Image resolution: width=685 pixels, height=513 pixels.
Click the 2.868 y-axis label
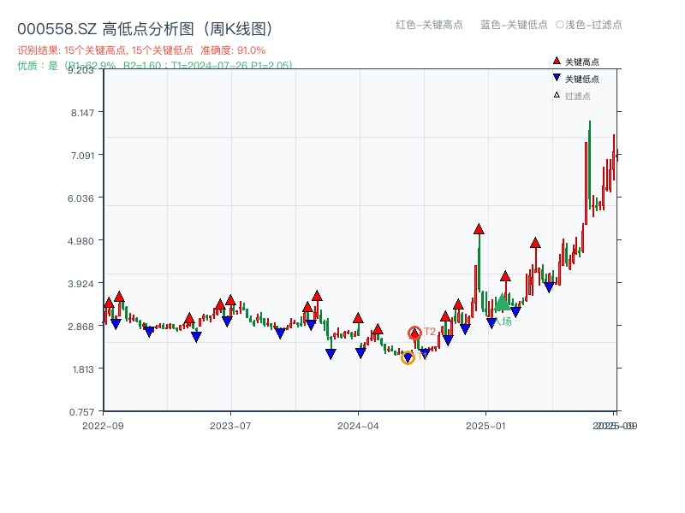[x=80, y=327]
